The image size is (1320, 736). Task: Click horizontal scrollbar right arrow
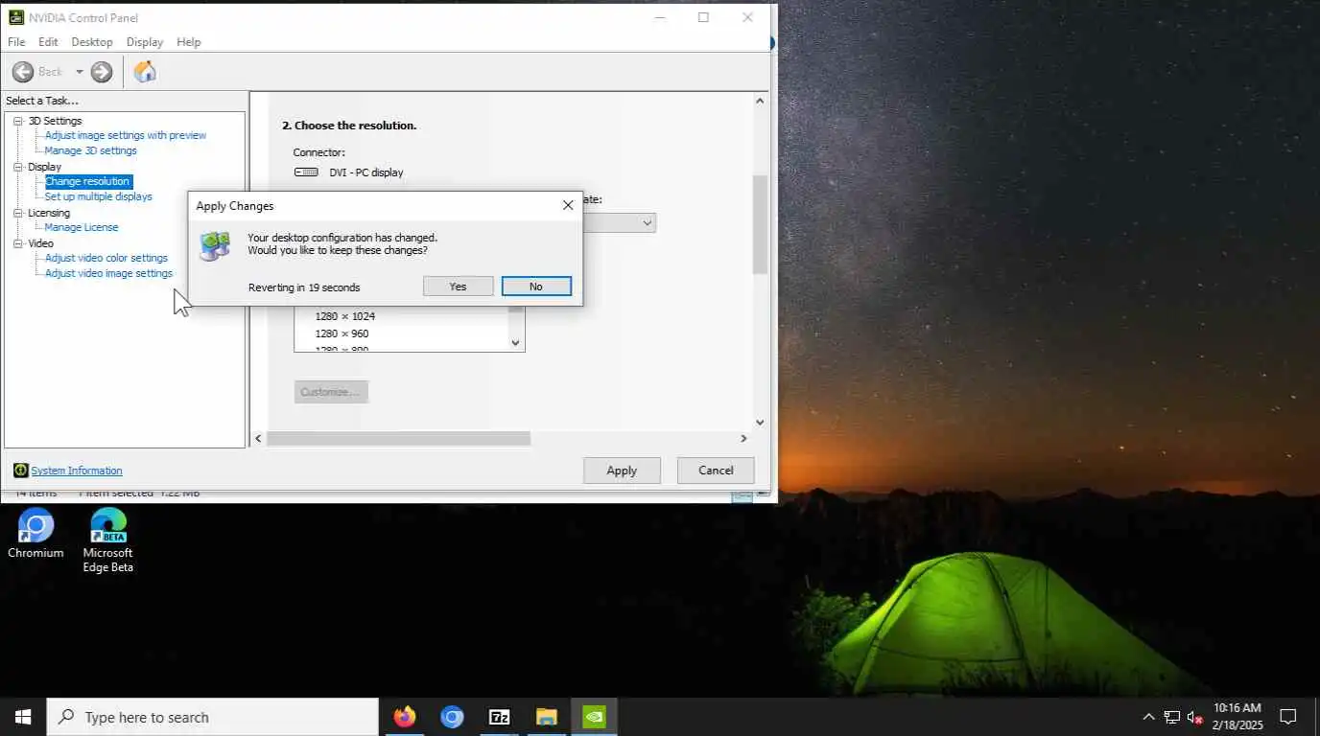[x=743, y=438]
